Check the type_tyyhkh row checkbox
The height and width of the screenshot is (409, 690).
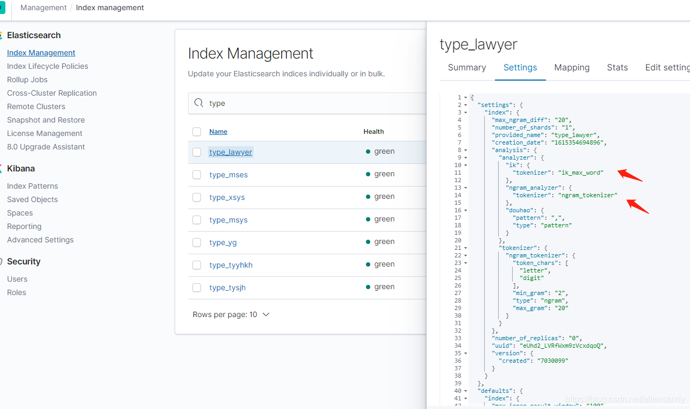pyautogui.click(x=197, y=265)
